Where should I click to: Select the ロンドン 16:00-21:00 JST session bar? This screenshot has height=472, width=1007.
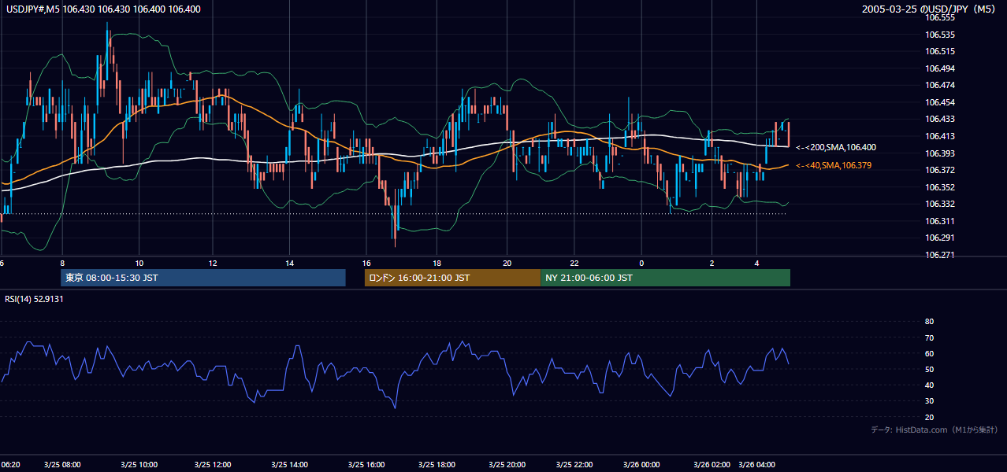point(453,278)
